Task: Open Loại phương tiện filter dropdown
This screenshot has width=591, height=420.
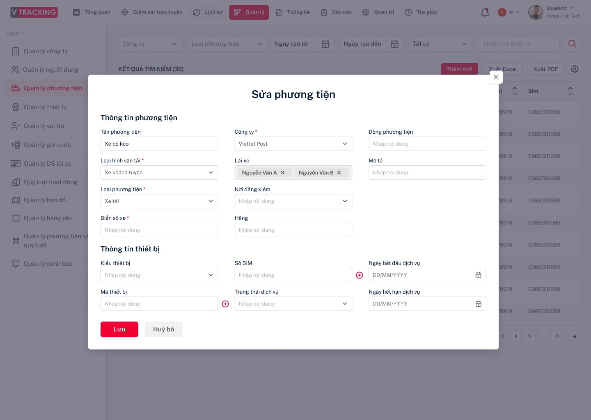Action: pos(227,44)
